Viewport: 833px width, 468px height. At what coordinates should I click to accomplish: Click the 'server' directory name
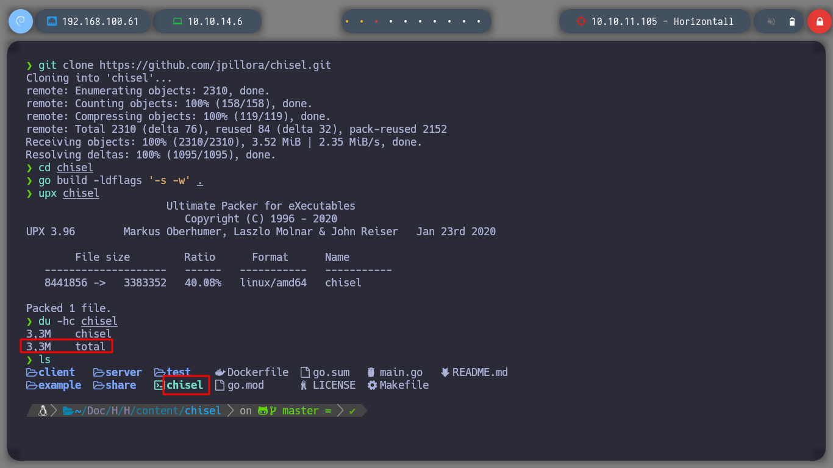pyautogui.click(x=124, y=372)
